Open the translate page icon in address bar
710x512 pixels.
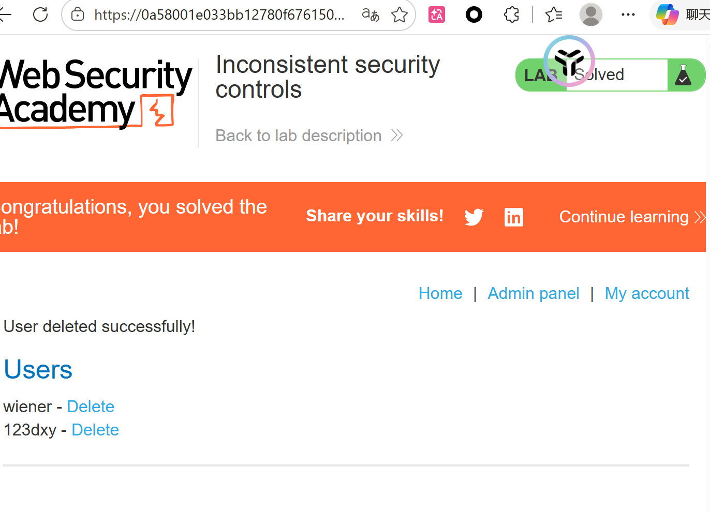tap(371, 14)
